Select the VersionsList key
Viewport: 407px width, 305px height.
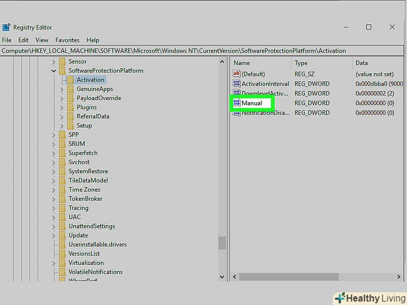click(84, 254)
